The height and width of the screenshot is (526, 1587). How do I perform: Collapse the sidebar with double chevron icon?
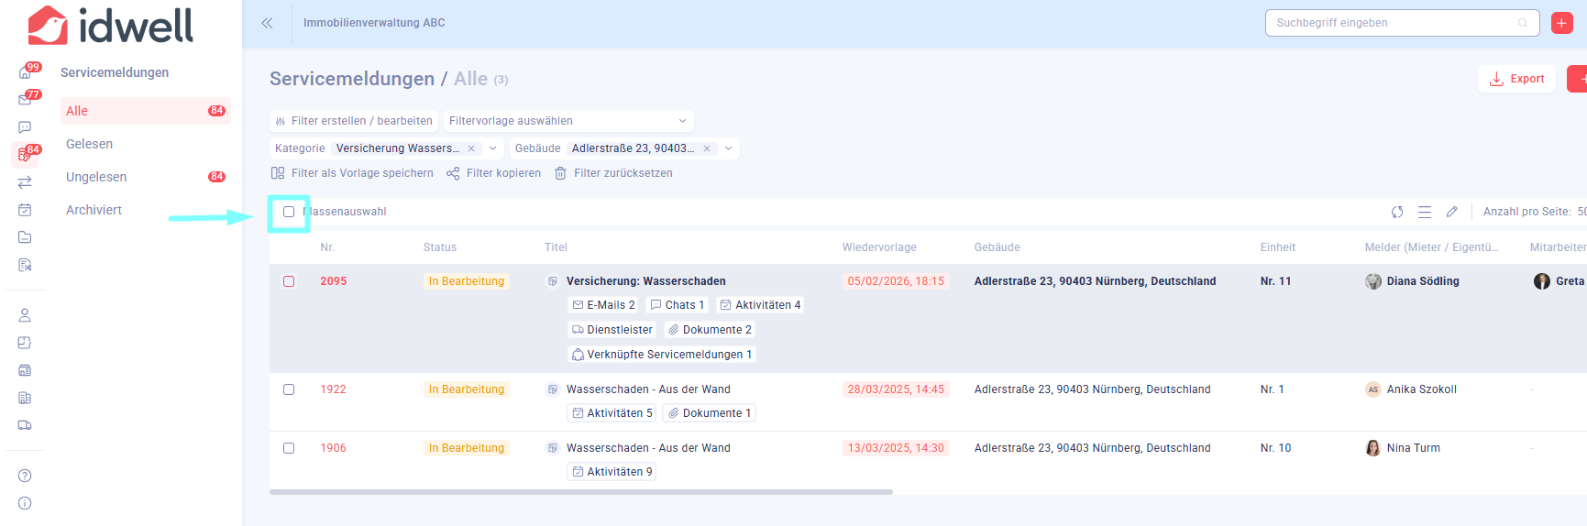[267, 23]
